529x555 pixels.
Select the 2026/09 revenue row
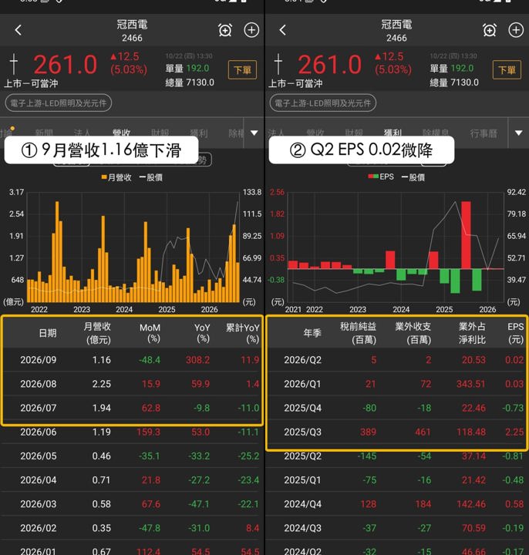pos(132,360)
